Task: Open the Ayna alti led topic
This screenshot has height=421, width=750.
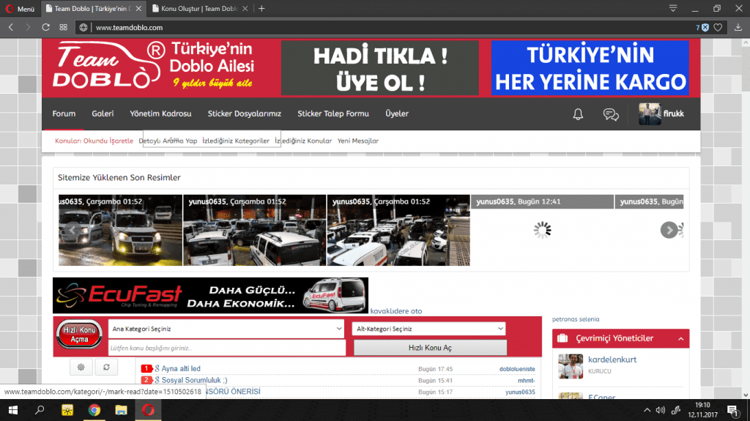Action: [181, 369]
